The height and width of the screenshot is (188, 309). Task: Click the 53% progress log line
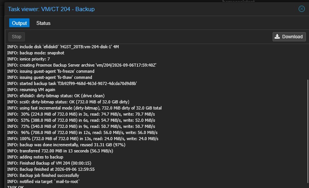pos(81,120)
